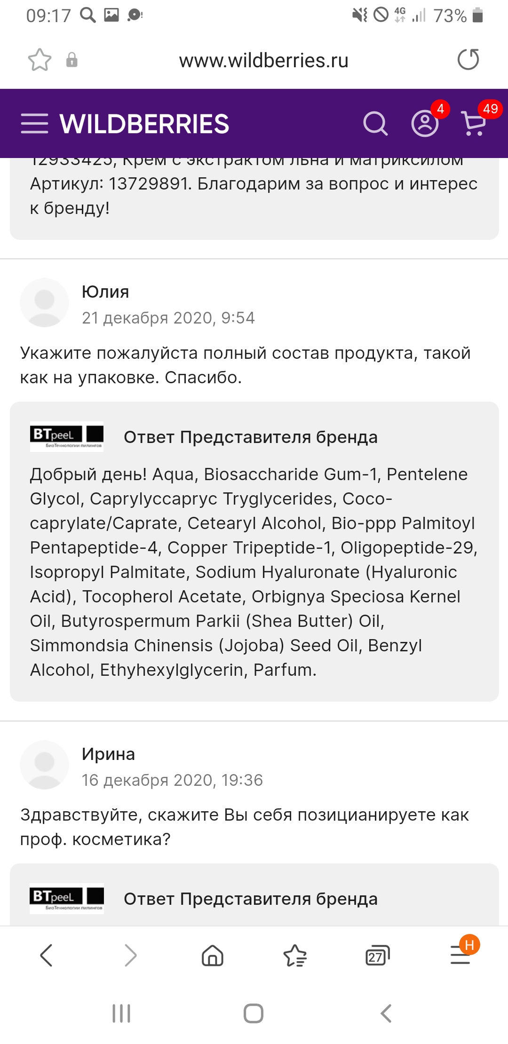Tap the site security lock icon
508x1044 pixels.
(x=71, y=60)
